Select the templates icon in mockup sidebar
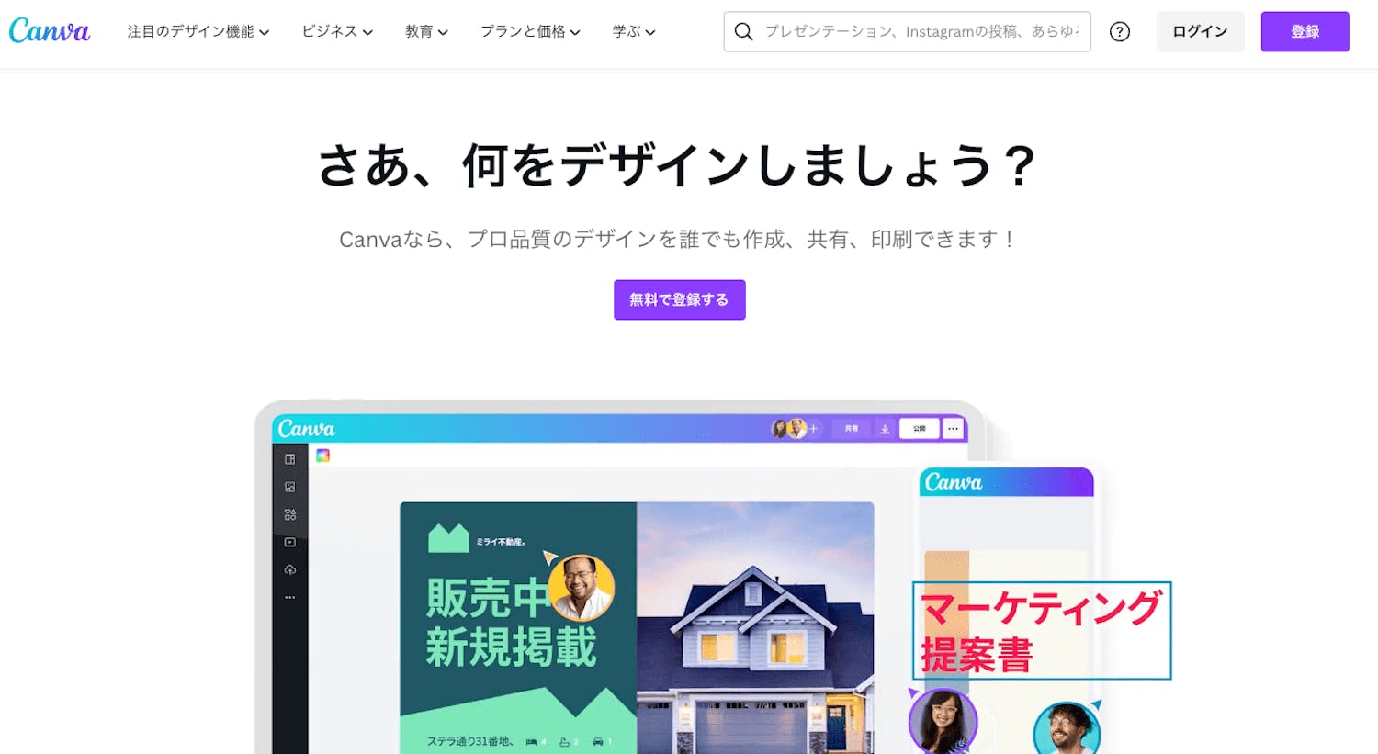This screenshot has width=1378, height=754. click(x=290, y=459)
